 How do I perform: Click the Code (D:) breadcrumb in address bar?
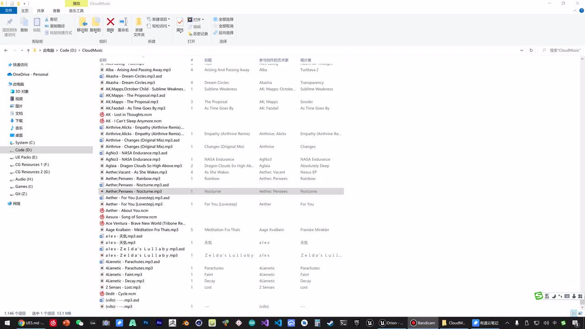click(x=68, y=50)
